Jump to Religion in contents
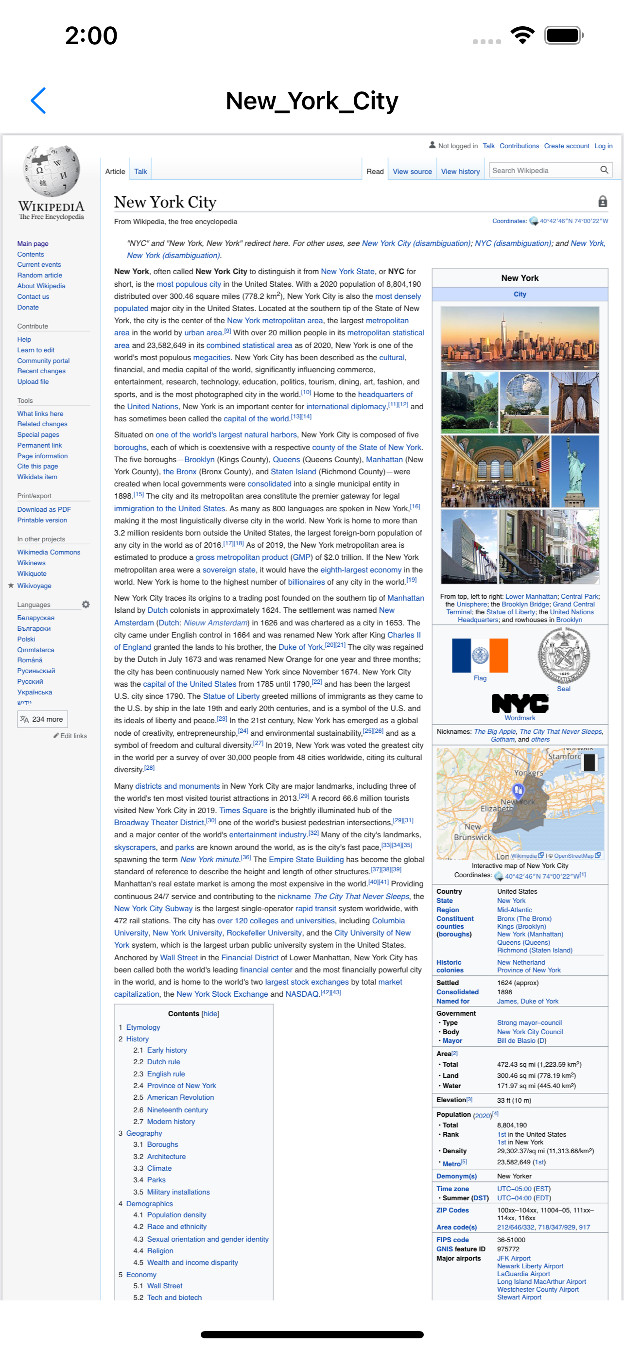The width and height of the screenshot is (624, 1350). click(x=160, y=1250)
